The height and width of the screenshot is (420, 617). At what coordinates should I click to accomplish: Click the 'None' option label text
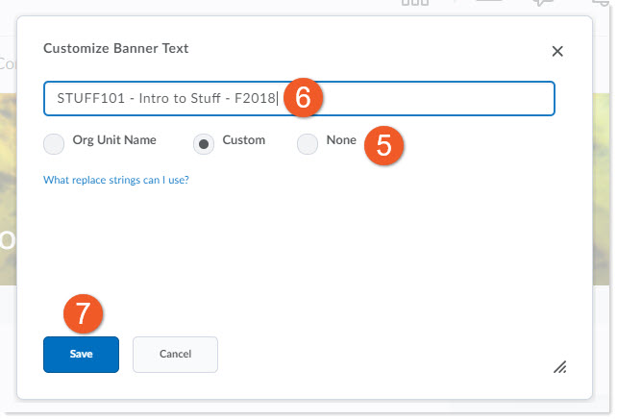[341, 140]
